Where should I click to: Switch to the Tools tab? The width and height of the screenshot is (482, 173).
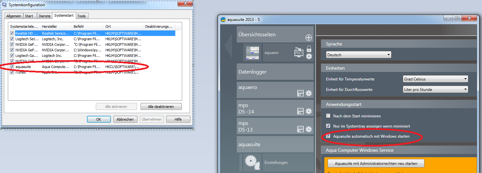click(x=81, y=16)
